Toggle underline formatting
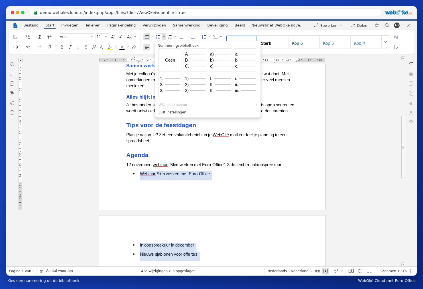This screenshot has height=289, width=423. [78, 47]
